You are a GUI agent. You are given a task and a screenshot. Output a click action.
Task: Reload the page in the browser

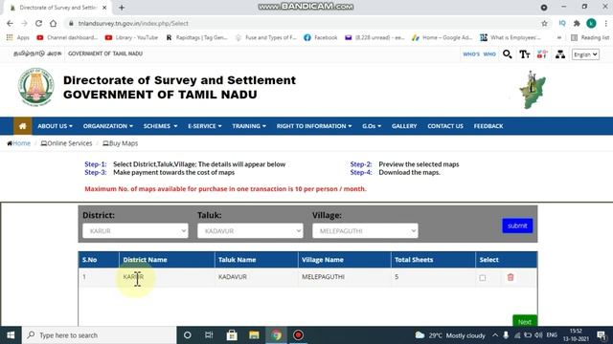(38, 23)
